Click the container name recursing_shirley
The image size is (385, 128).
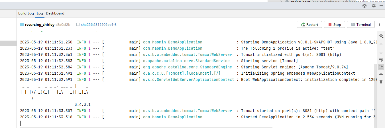[x=39, y=25]
